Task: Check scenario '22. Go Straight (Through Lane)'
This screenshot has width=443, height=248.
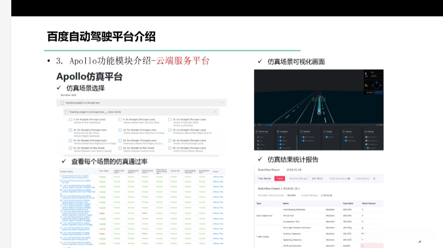Action: coord(120,140)
